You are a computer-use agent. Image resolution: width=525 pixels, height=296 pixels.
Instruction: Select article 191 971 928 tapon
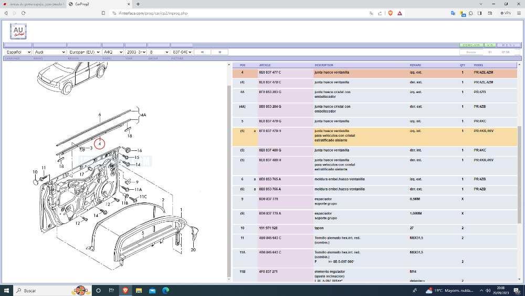pyautogui.click(x=268, y=228)
